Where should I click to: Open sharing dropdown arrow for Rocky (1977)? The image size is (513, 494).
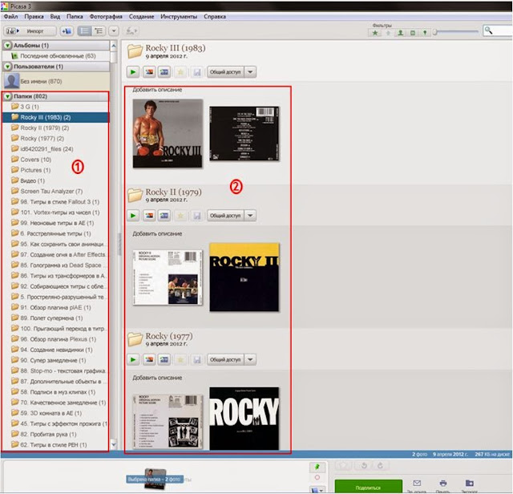click(250, 360)
